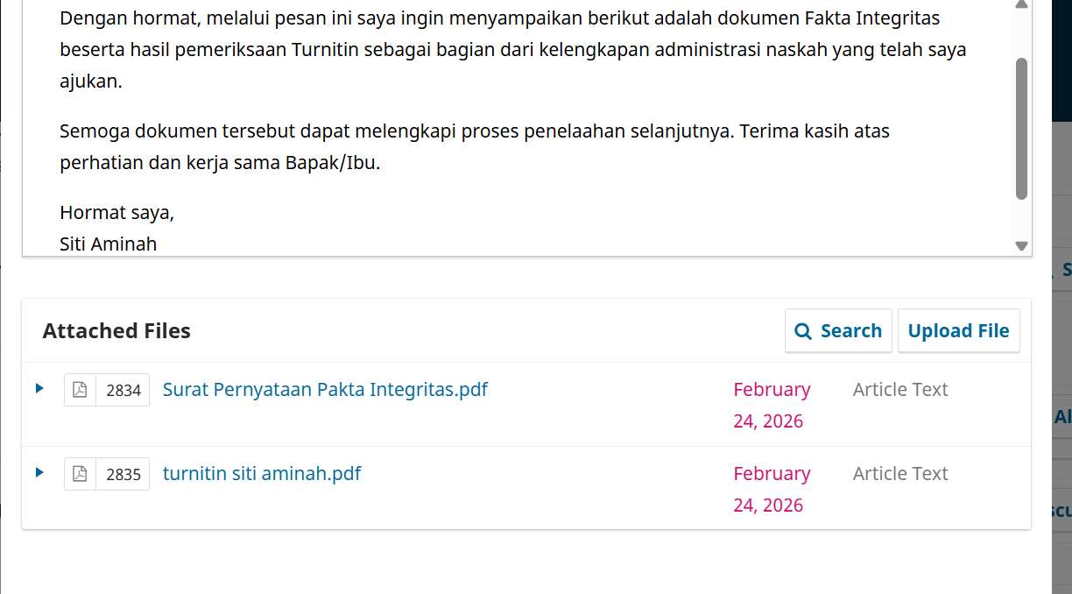
Task: Click Article Text label for turnitin file
Action: [x=900, y=474]
